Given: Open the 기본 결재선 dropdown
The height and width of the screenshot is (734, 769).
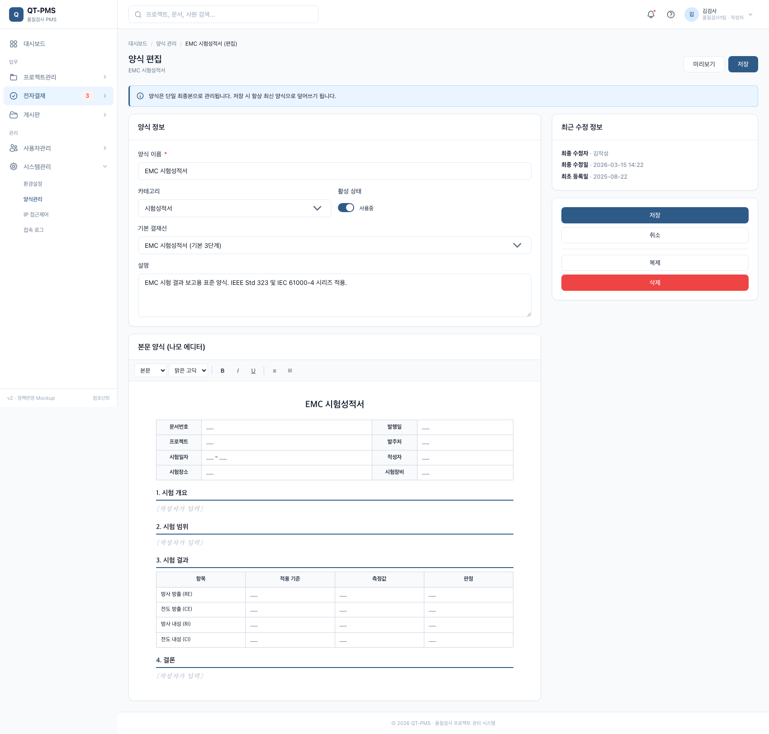Looking at the screenshot, I should pyautogui.click(x=334, y=245).
